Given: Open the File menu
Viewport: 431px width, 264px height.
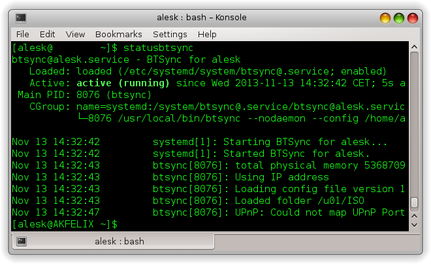Looking at the screenshot, I should tap(22, 34).
